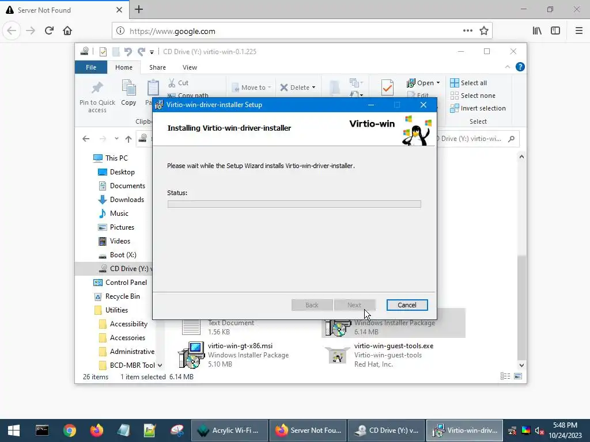
Task: Open the File ribbon tab
Action: (x=91, y=67)
